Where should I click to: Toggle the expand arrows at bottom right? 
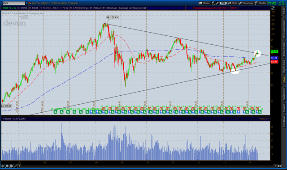[x=279, y=166]
